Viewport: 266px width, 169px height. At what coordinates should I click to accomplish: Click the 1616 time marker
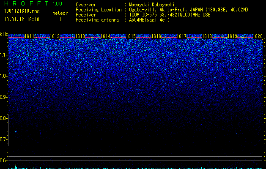[156, 36]
